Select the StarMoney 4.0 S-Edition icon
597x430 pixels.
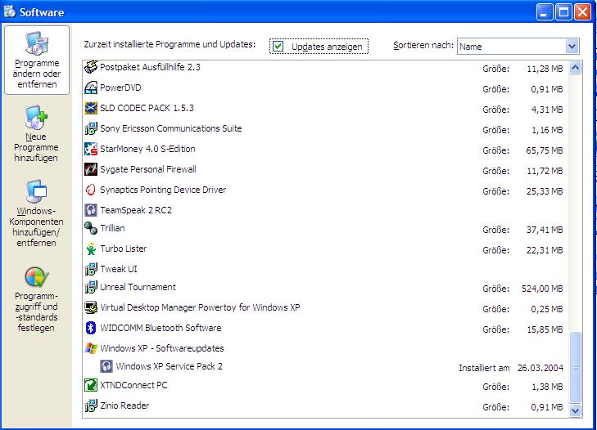tap(91, 149)
